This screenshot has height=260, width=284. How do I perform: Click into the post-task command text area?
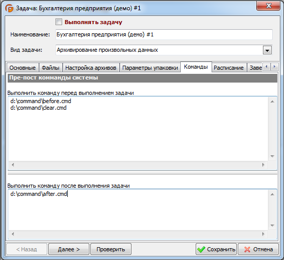point(138,210)
